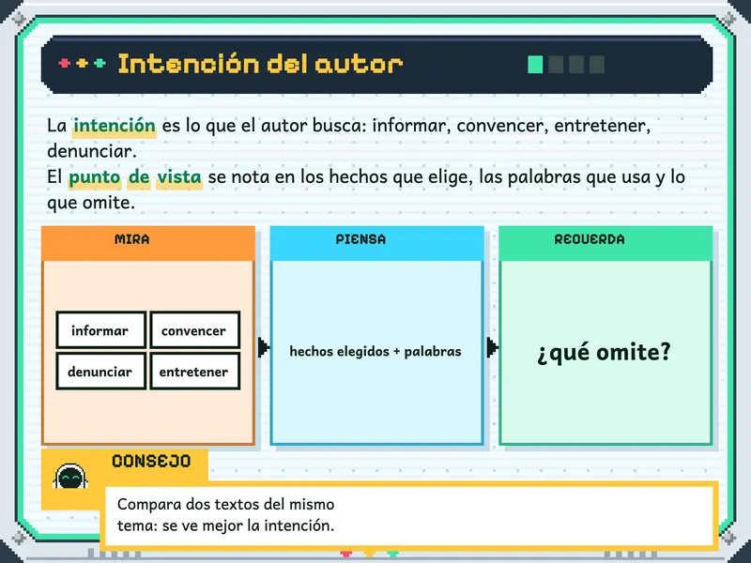Click the green plus icon in title bar
Screen dimensions: 751x563
point(100,63)
